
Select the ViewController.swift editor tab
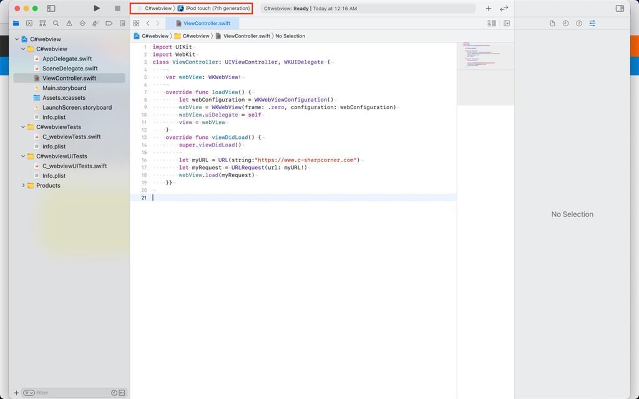(x=206, y=22)
